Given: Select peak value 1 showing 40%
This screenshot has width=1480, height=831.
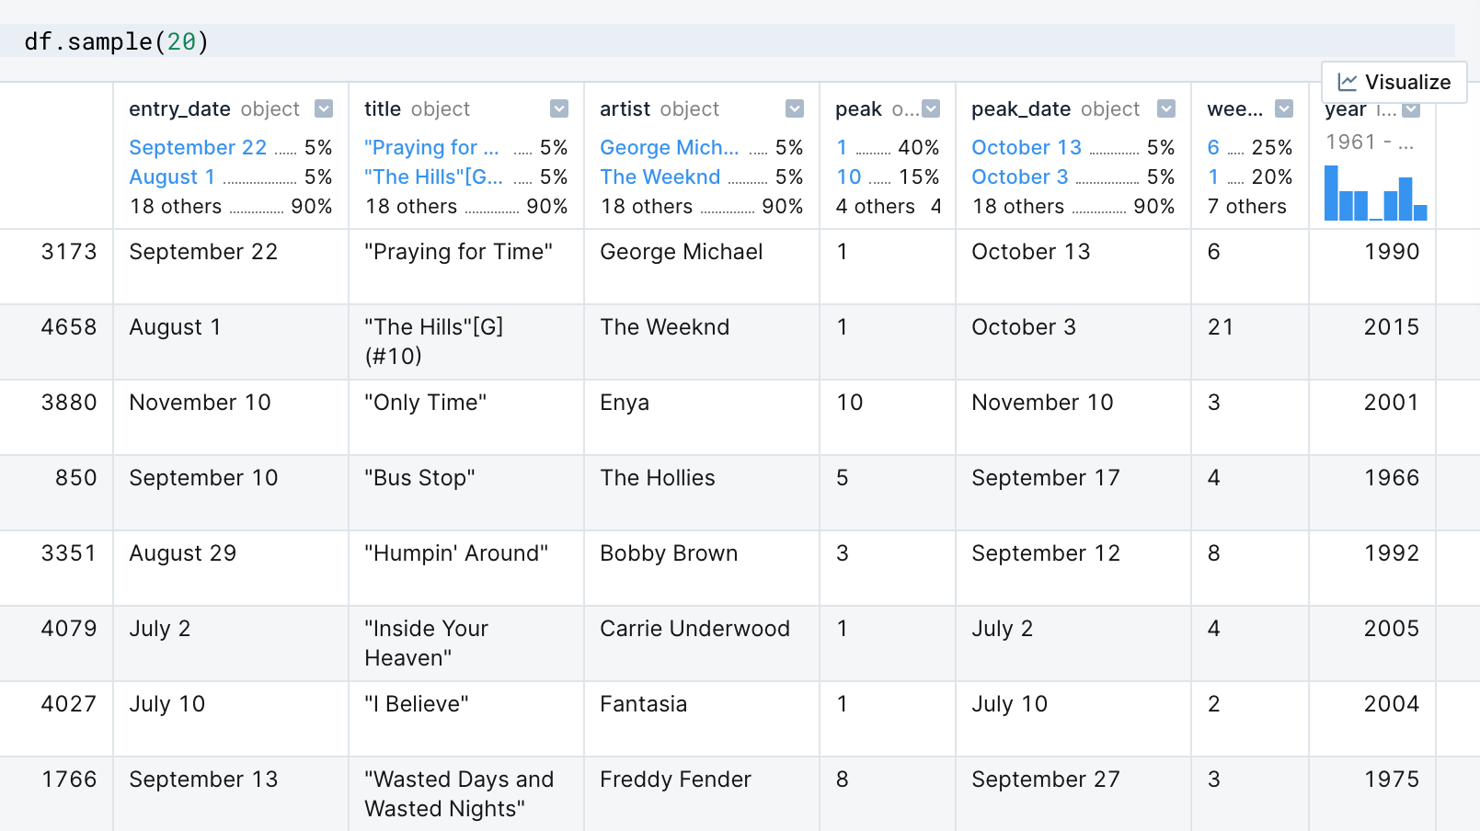Looking at the screenshot, I should 841,147.
